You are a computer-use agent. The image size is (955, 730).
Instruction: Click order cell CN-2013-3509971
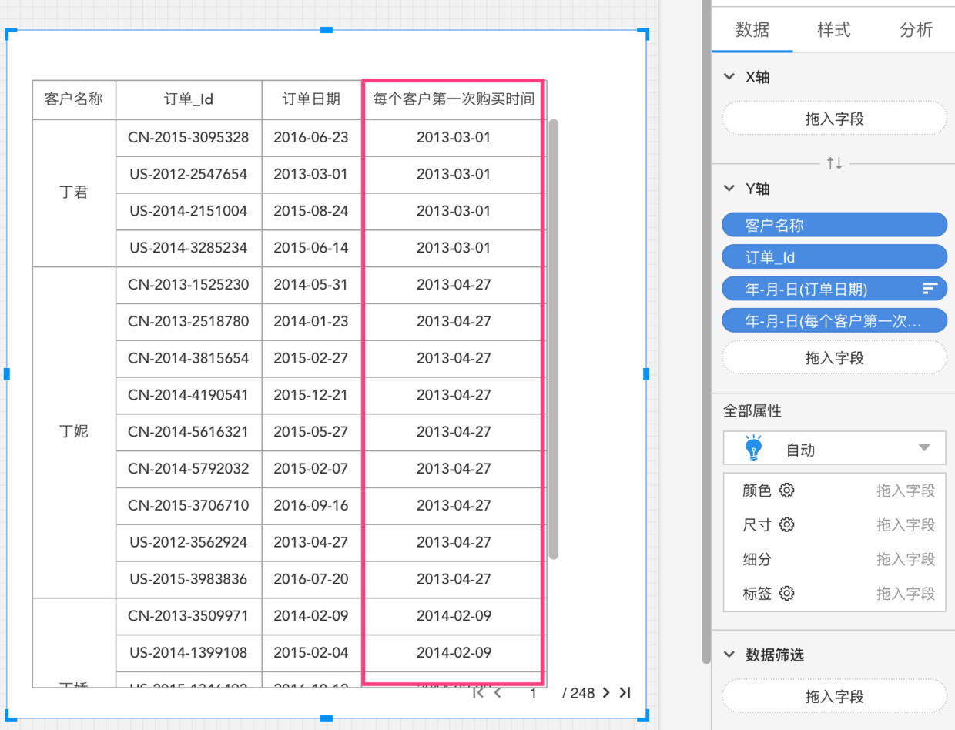(x=189, y=616)
